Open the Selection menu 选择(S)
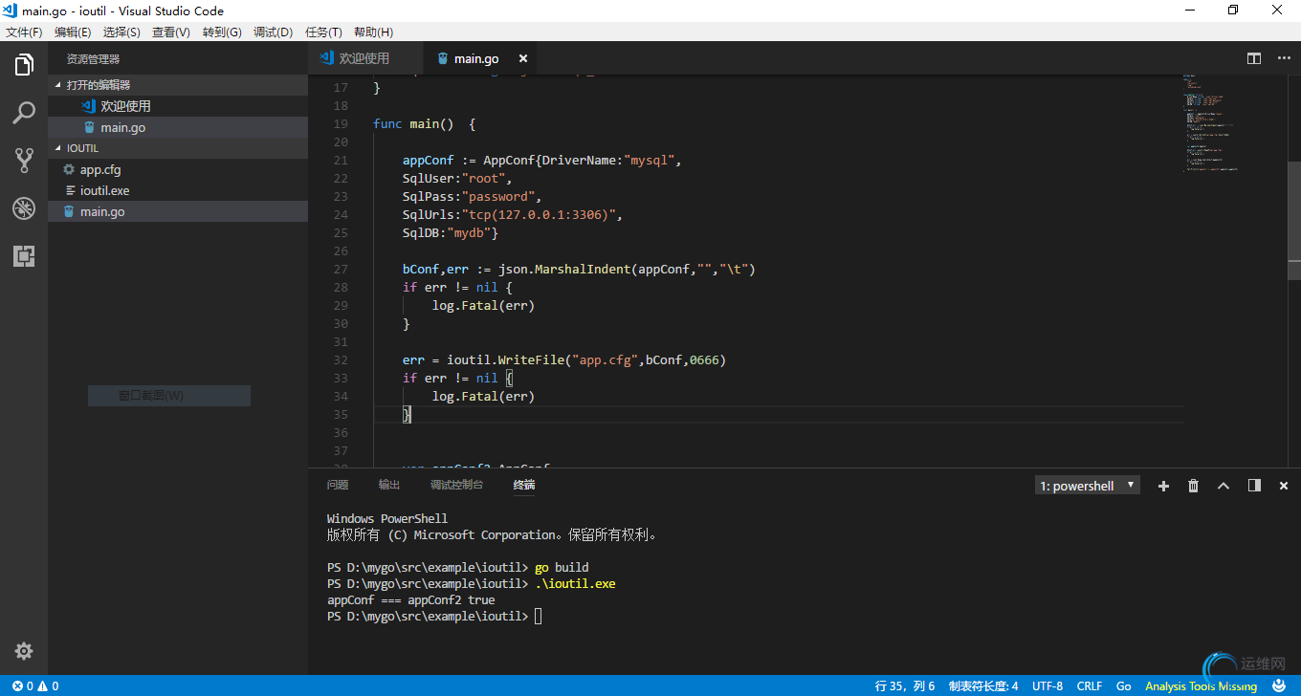Viewport: 1301px width, 696px height. point(121,32)
